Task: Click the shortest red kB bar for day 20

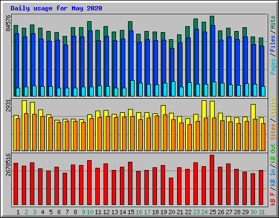Action: 171,191
